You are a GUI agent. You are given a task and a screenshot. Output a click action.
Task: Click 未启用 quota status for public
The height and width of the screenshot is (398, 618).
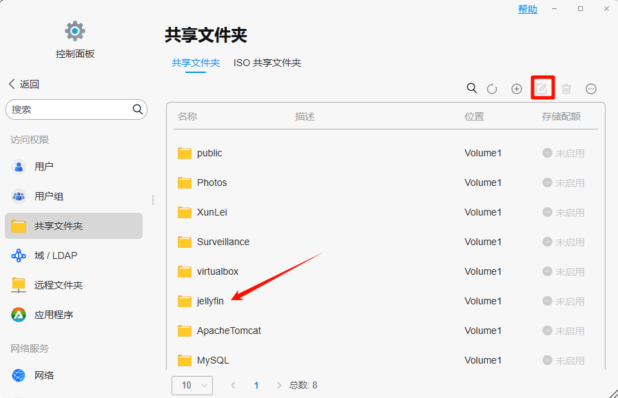[563, 154]
